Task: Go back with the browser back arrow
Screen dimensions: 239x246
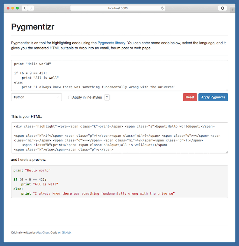Action: pos(25,8)
